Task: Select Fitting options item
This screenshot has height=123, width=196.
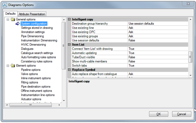Action: point(30,82)
